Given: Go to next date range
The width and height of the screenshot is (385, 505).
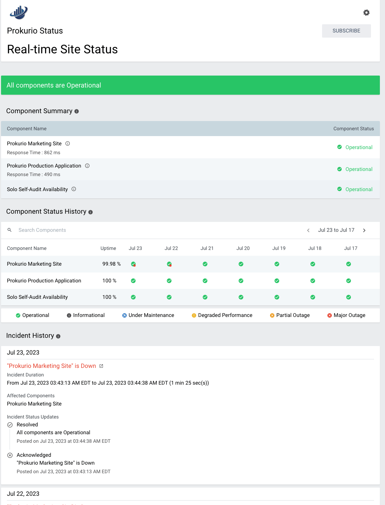Looking at the screenshot, I should [x=364, y=230].
